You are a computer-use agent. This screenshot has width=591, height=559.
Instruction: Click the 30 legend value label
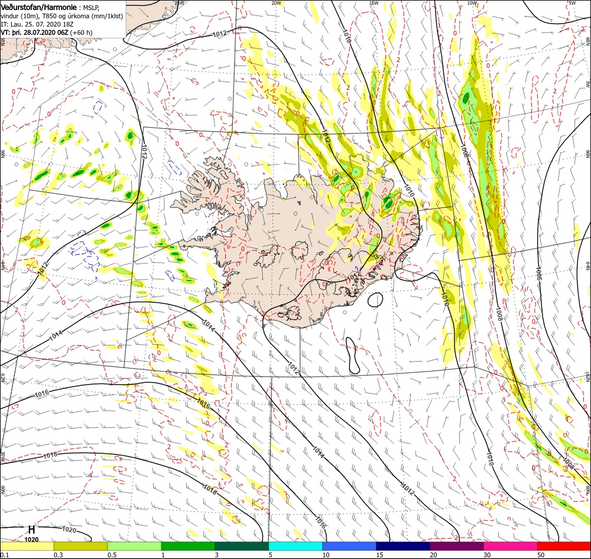pyautogui.click(x=488, y=555)
